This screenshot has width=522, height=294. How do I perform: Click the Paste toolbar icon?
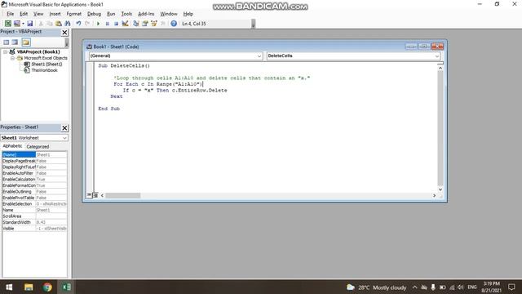[59, 24]
